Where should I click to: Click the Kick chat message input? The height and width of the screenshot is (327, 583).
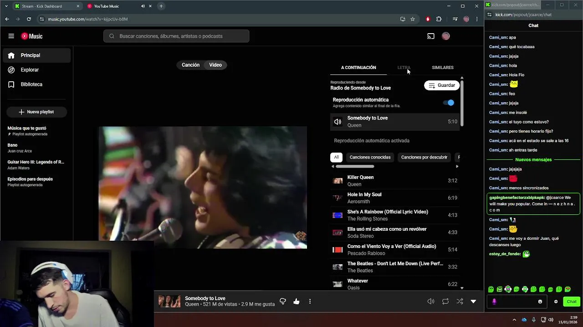517,302
